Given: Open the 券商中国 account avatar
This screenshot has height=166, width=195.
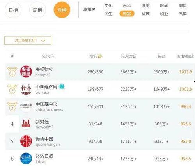Looking at the screenshot, I should (x=26, y=141).
